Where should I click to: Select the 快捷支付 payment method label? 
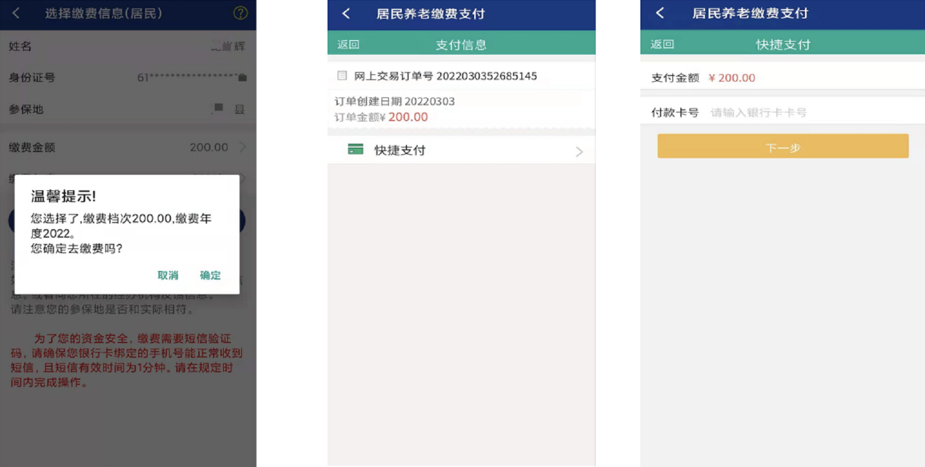click(400, 150)
